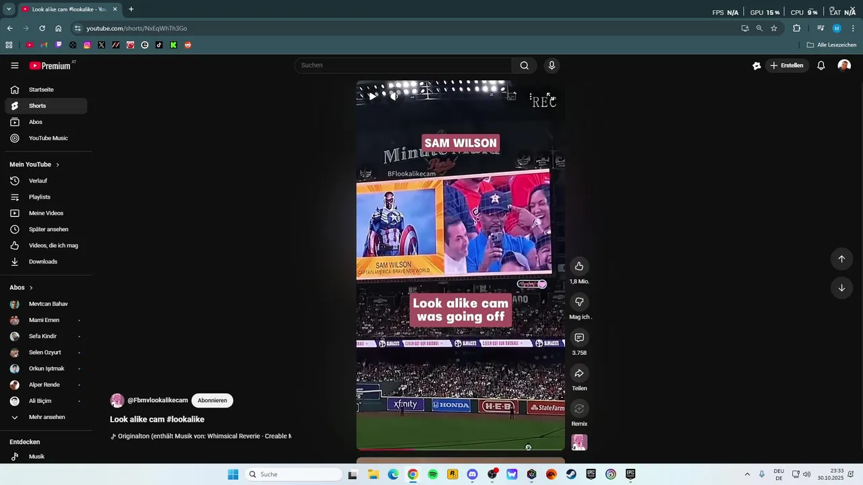Click into the Suchen search field
Screen dimensions: 863x485
point(403,65)
